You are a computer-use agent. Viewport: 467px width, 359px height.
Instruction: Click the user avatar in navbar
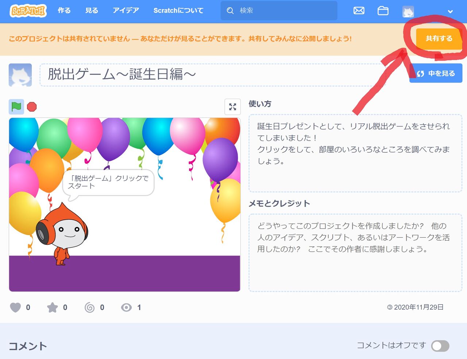pyautogui.click(x=408, y=12)
